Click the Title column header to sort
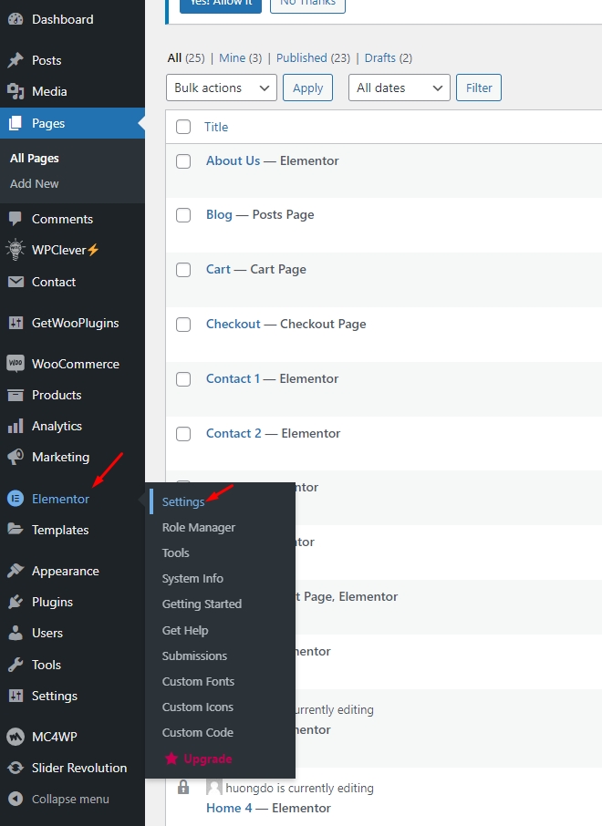 (x=216, y=127)
